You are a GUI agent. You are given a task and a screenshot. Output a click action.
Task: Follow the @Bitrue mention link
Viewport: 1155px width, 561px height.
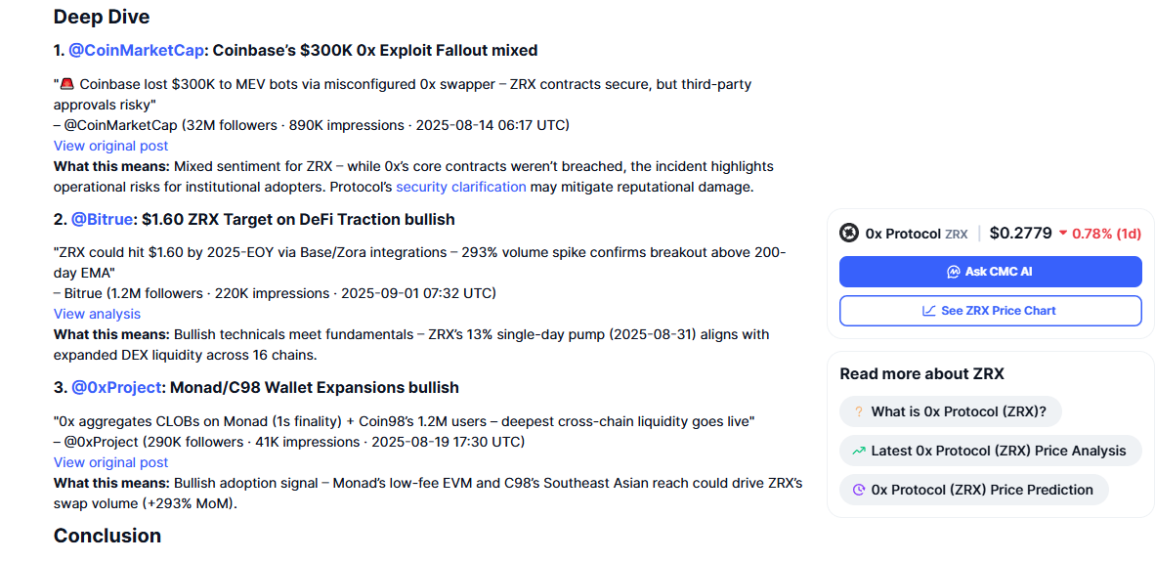[x=104, y=219]
